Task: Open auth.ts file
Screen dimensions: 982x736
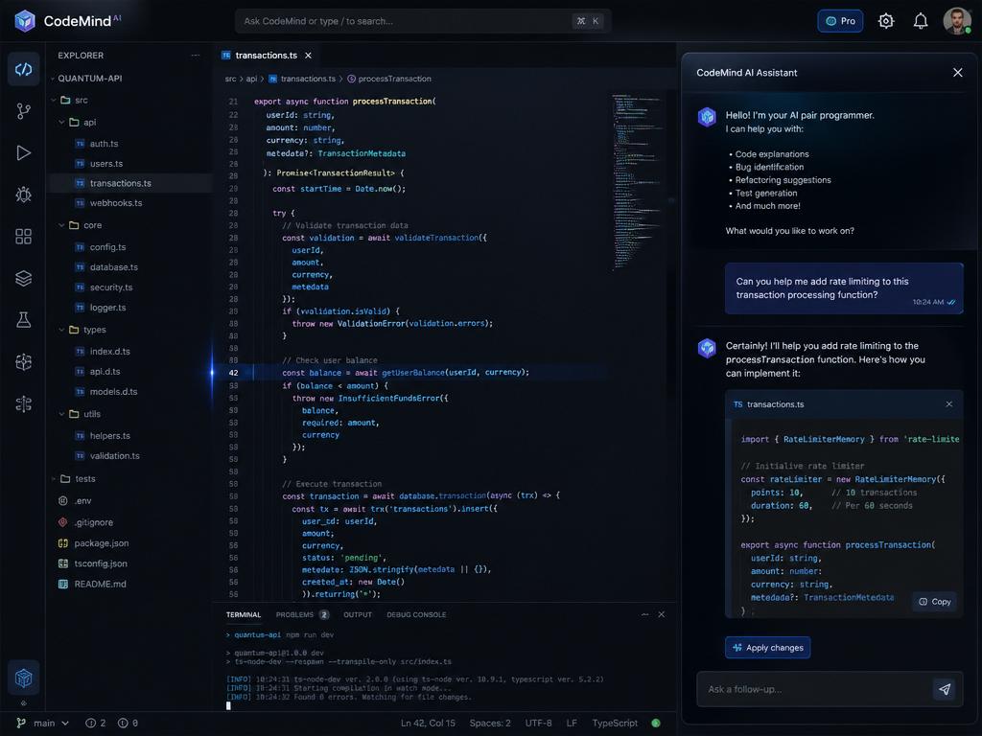Action: [x=104, y=144]
